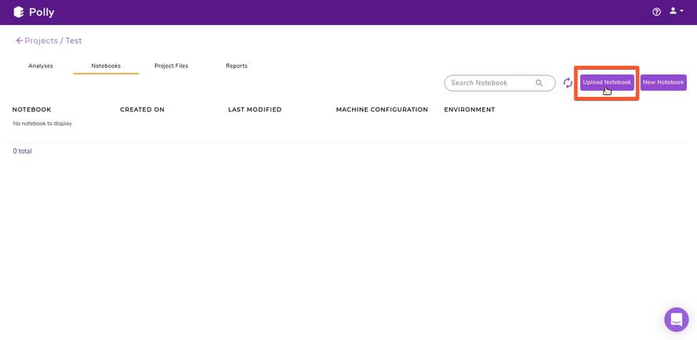Click the LAST MODIFIED column header
This screenshot has height=340, width=697.
click(255, 110)
